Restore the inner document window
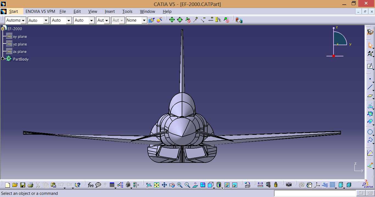The width and height of the screenshot is (375, 197). click(x=365, y=11)
